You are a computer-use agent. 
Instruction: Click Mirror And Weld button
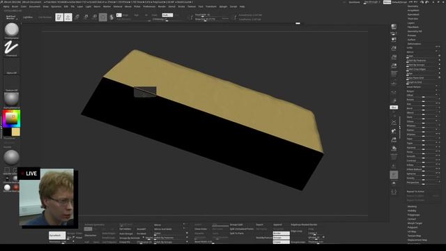(x=163, y=229)
